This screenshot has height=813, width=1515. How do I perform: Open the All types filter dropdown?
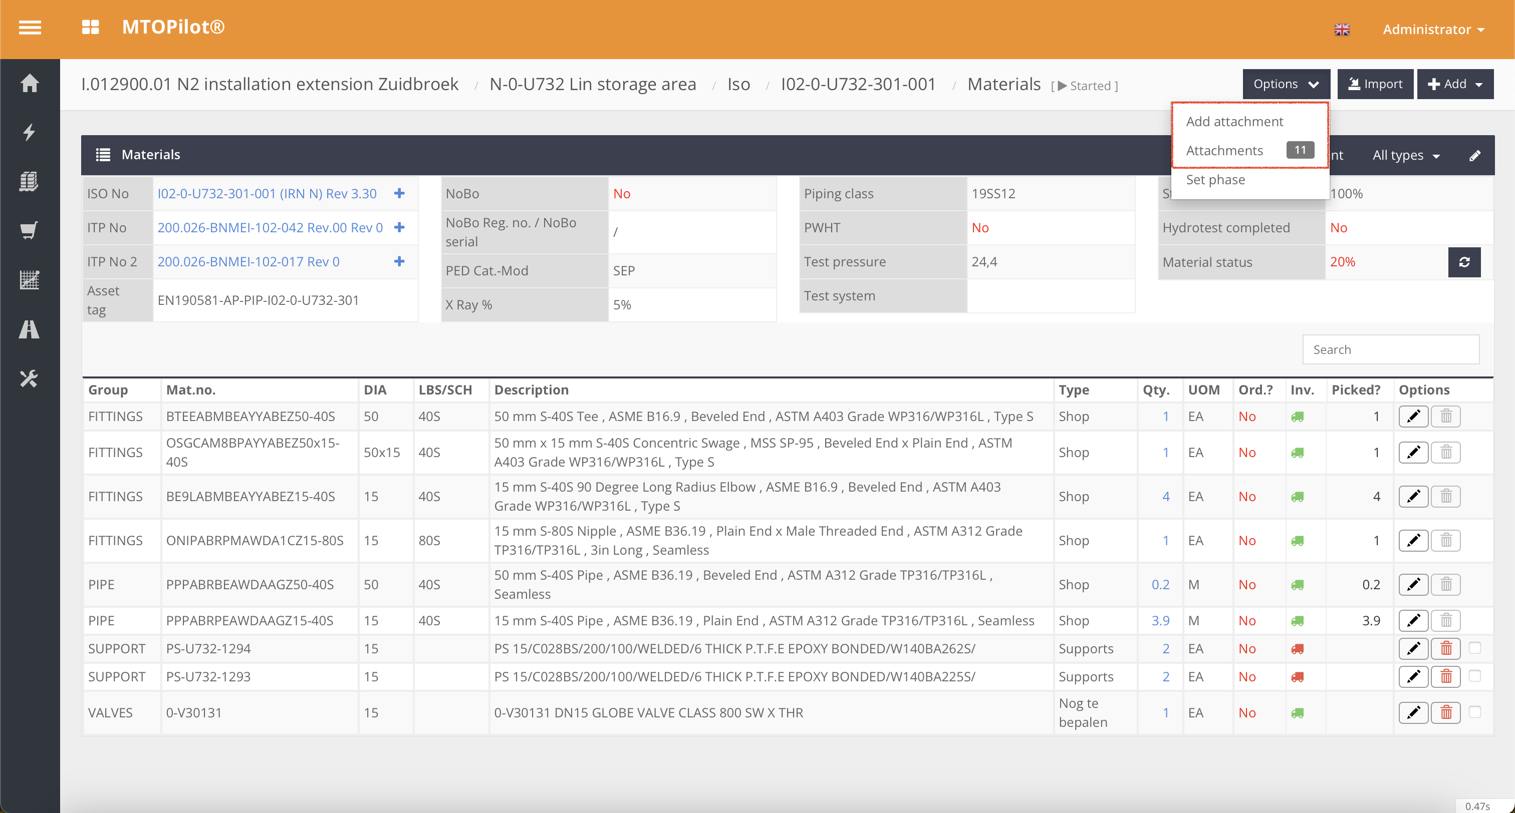point(1405,156)
